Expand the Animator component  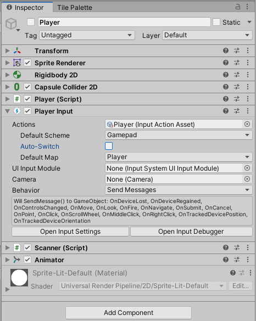click(x=7, y=260)
